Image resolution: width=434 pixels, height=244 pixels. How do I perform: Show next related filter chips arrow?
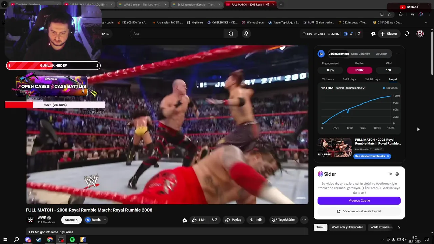(399, 228)
